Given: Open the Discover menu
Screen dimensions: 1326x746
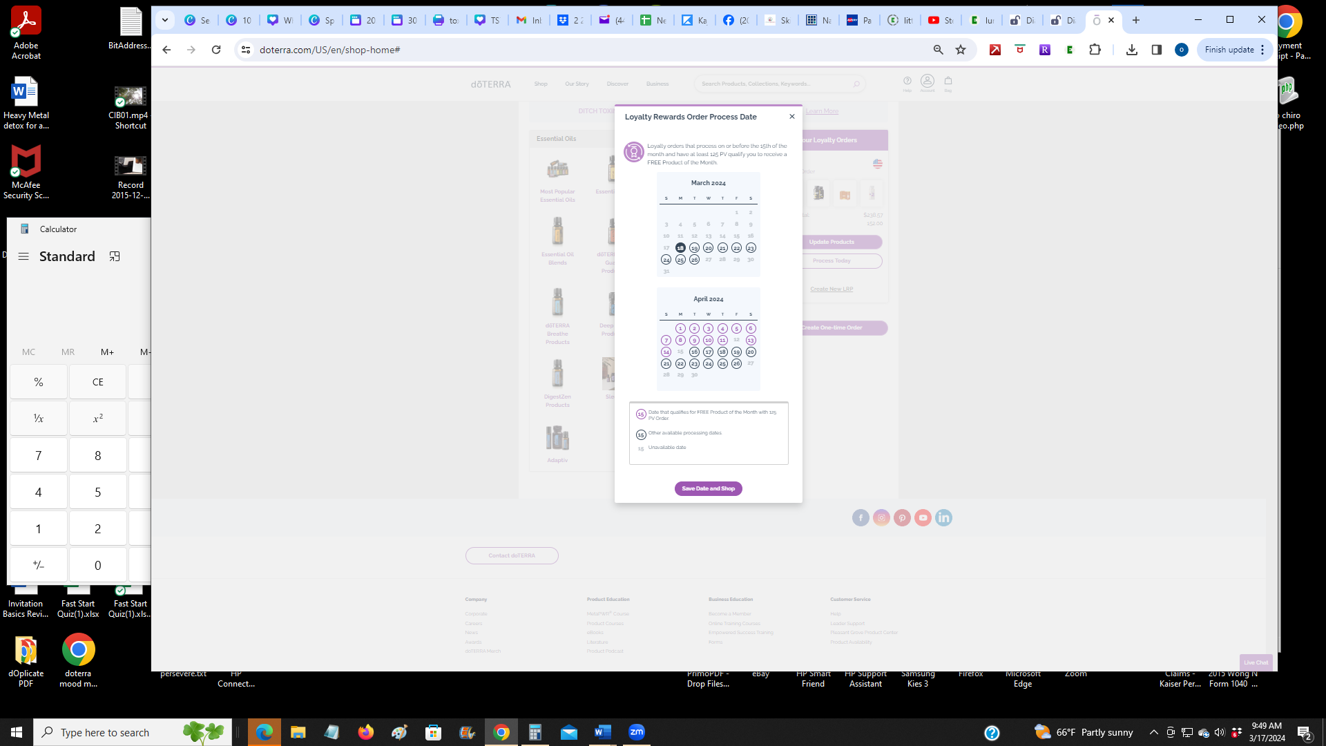Looking at the screenshot, I should pos(617,84).
